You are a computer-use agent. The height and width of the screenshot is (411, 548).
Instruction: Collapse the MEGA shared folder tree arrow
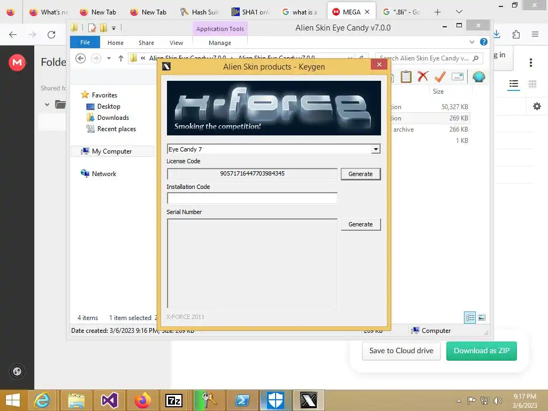point(47,104)
